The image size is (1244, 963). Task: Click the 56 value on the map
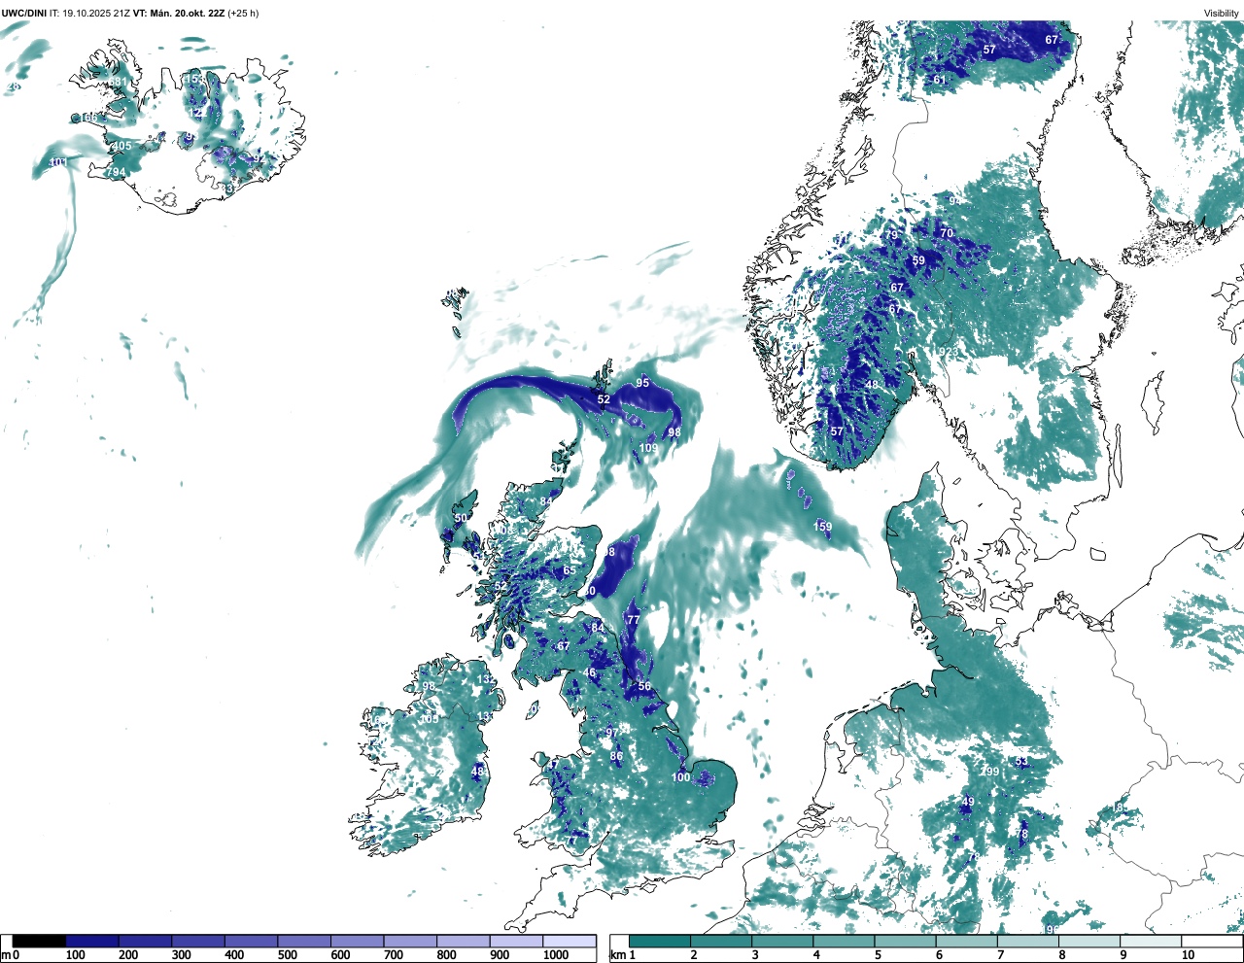point(644,686)
